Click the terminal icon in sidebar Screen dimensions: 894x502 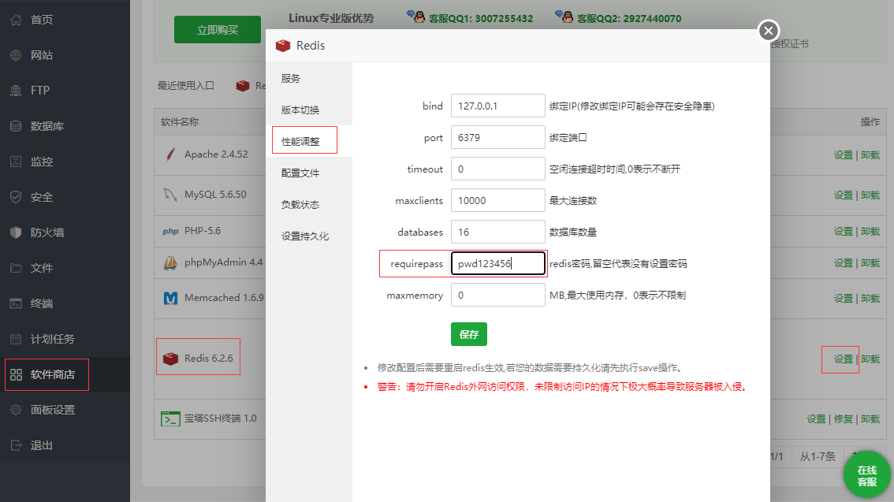(x=16, y=303)
